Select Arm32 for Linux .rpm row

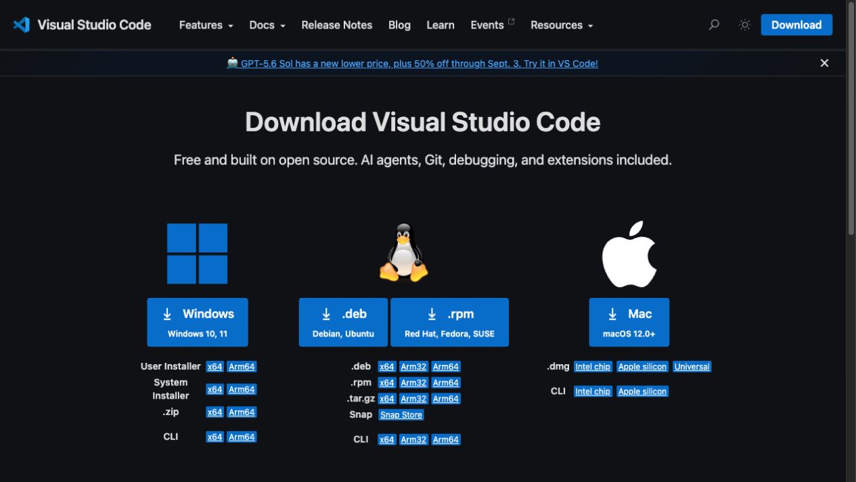point(413,383)
